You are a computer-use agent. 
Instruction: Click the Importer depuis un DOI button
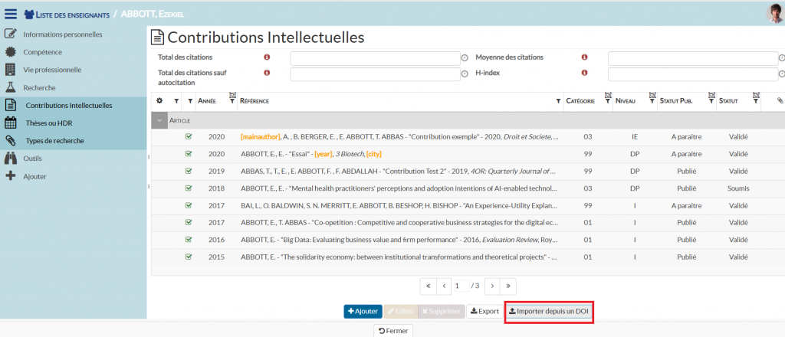coord(550,312)
